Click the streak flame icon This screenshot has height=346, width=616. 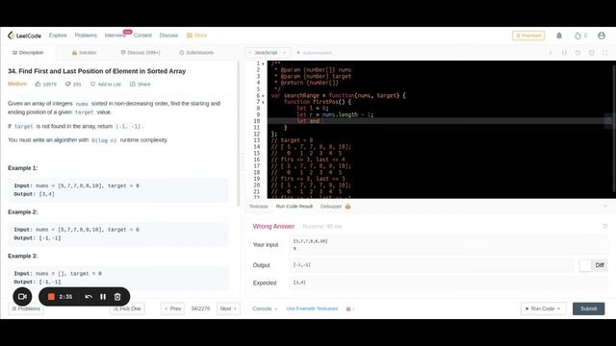(x=577, y=36)
